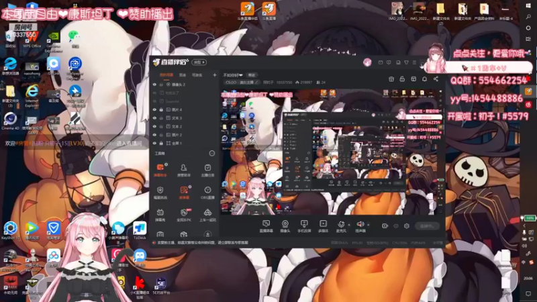Image resolution: width=537 pixels, height=302 pixels.
Task: Click the download icon at toolbox bottom
Action: (x=207, y=234)
